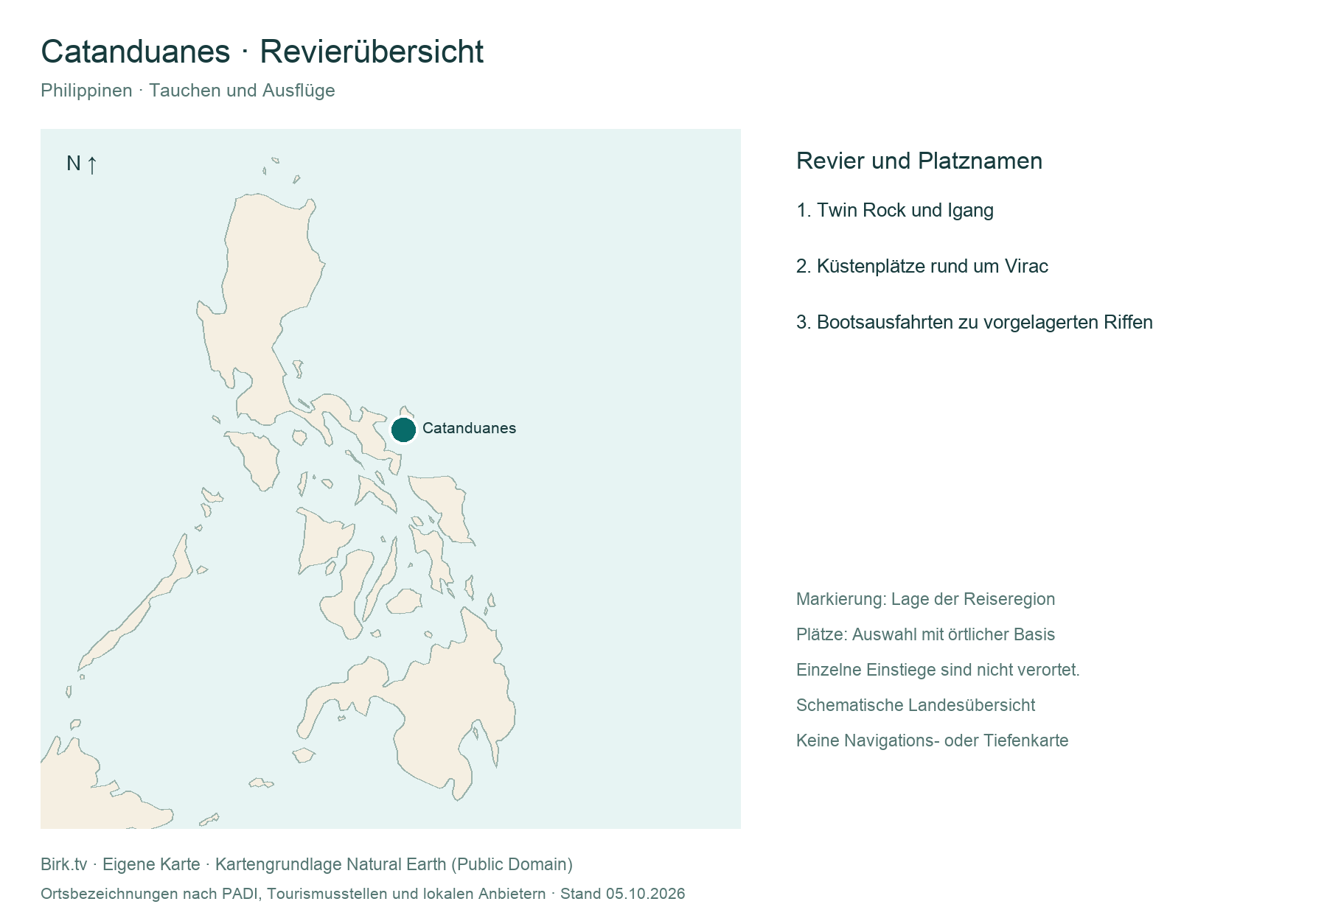Click note 'Schematische Landesübersicht'
The width and height of the screenshot is (1327, 921).
(x=916, y=705)
